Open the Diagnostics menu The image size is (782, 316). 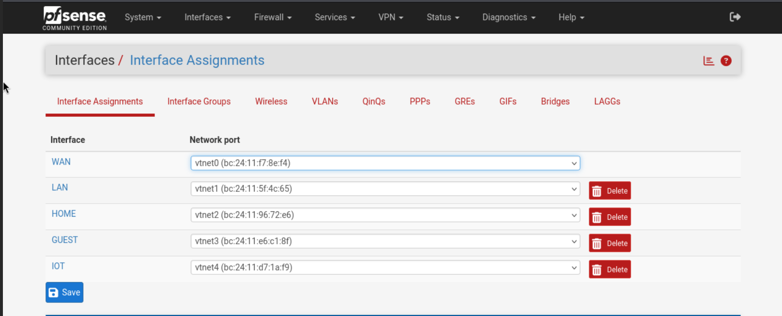(x=508, y=17)
